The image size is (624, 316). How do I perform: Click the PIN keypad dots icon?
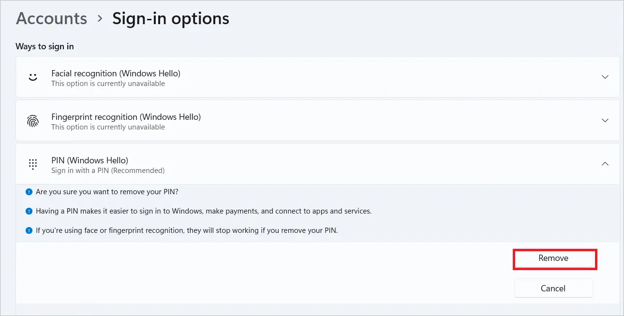[33, 164]
